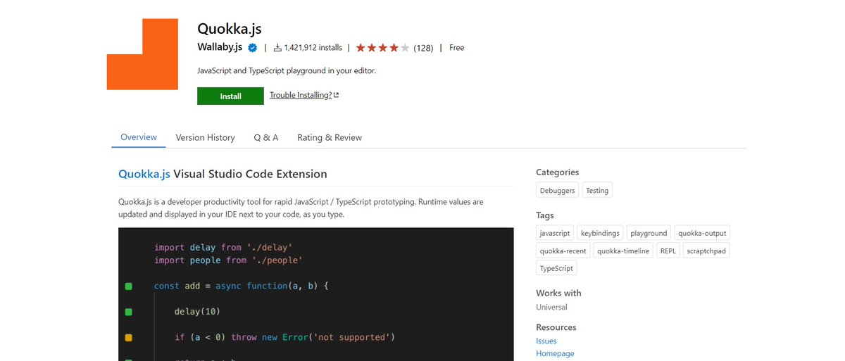The height and width of the screenshot is (361, 845).
Task: Click the green marker beside const add line
Action: tap(129, 286)
